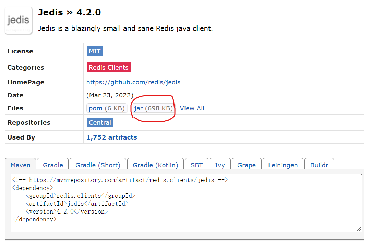Switch to the Gradle (Short) tab
This screenshot has width=371, height=241.
point(98,165)
